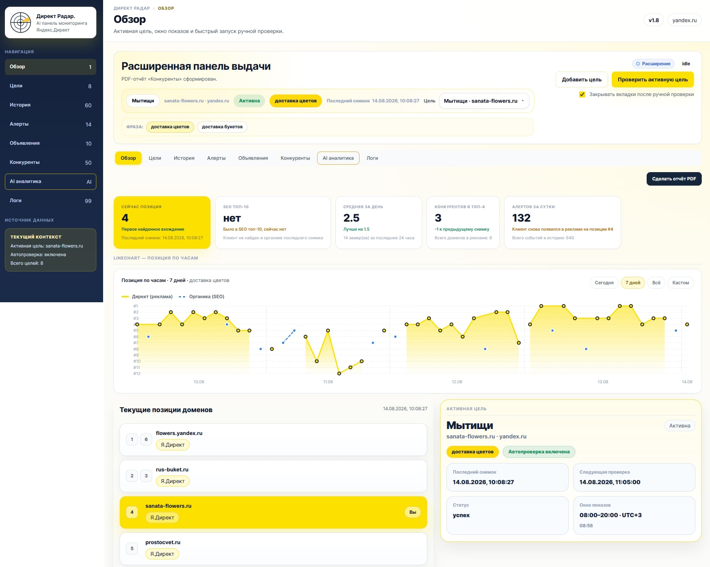Click the Активна badge in the Активная цель card

tap(680, 426)
